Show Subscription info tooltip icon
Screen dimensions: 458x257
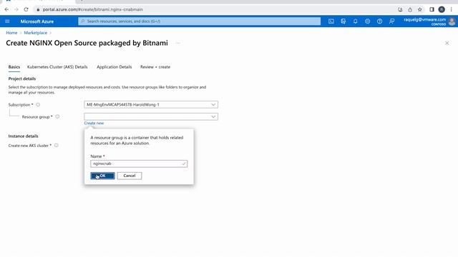pyautogui.click(x=38, y=105)
